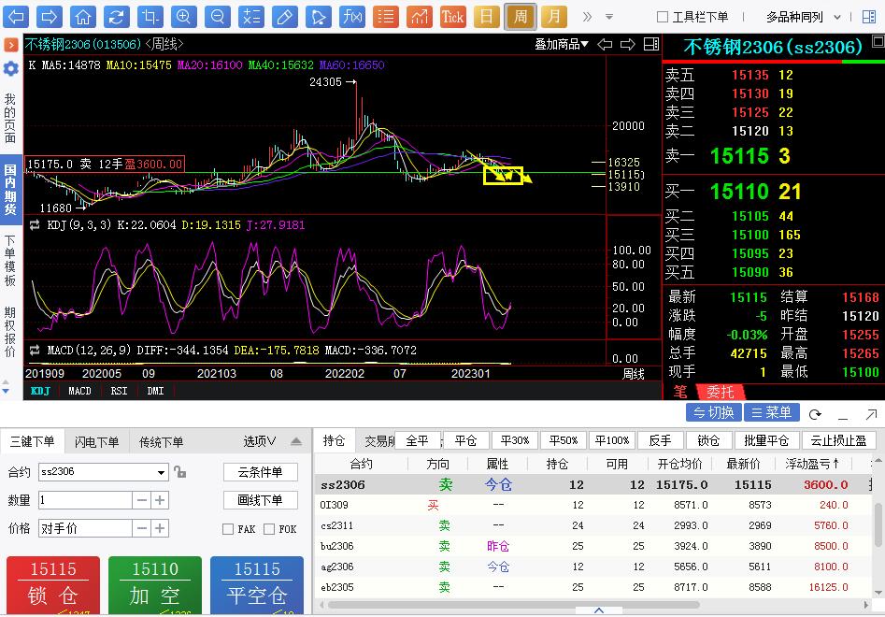This screenshot has height=617, width=885.
Task: Open the 下单模板 sidebar tab
Action: click(x=10, y=261)
